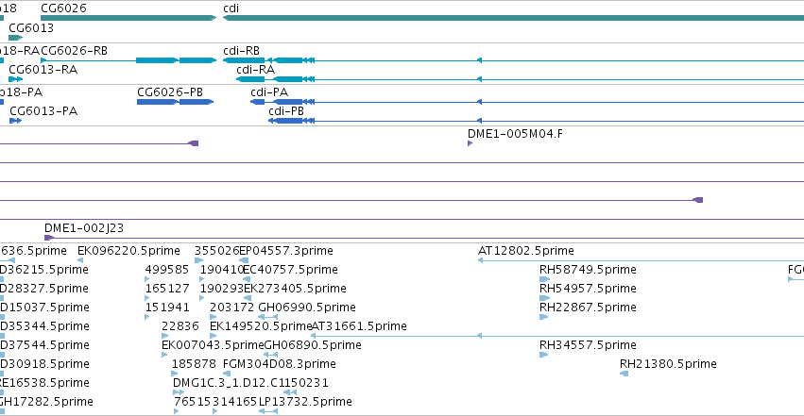Select the DME1-002J23 clone label
Viewport: 804px width, 416px height.
point(84,228)
